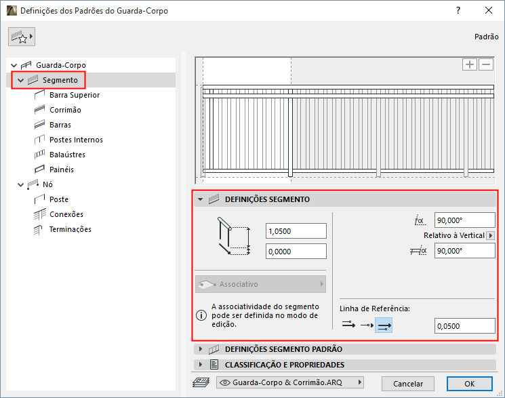505x398 pixels.
Task: Open Relativo à Vertical arrow menu
Action: [x=491, y=235]
